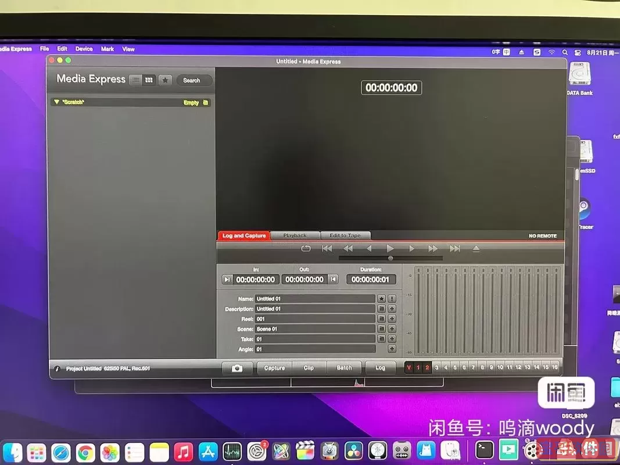This screenshot has height=465, width=620.
Task: Click the bin icon next to Empty
Action: click(205, 102)
